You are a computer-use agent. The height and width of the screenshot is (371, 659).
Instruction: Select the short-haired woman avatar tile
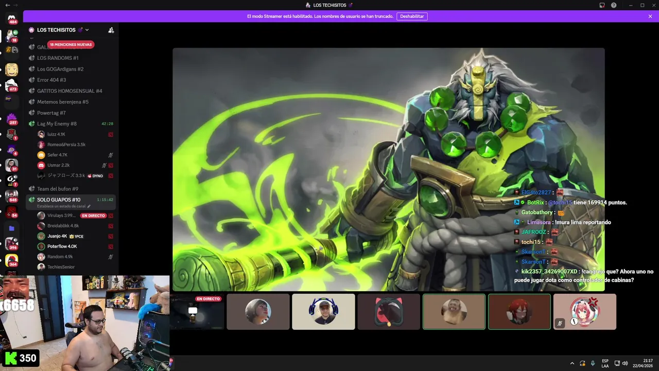pos(258,312)
